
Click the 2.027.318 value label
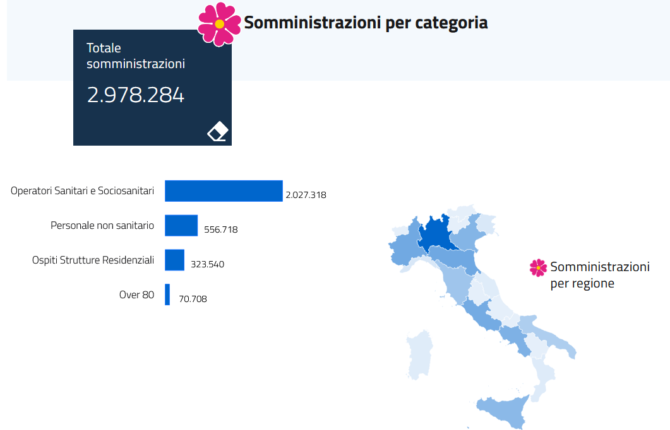tap(306, 195)
